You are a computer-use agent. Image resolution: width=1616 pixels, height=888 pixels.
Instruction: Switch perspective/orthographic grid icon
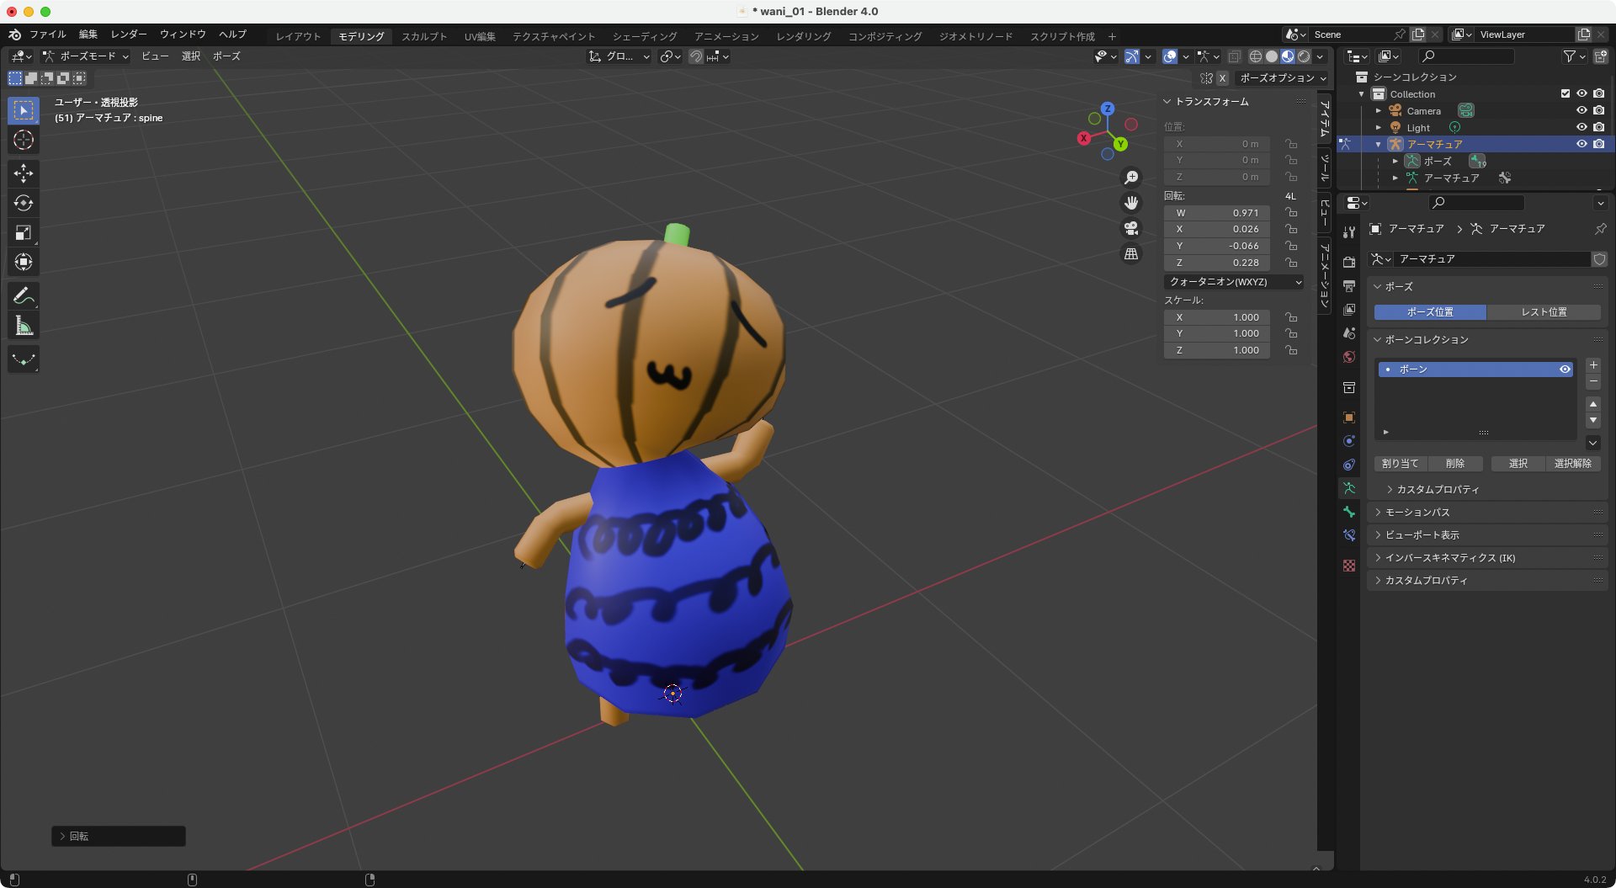(1131, 253)
